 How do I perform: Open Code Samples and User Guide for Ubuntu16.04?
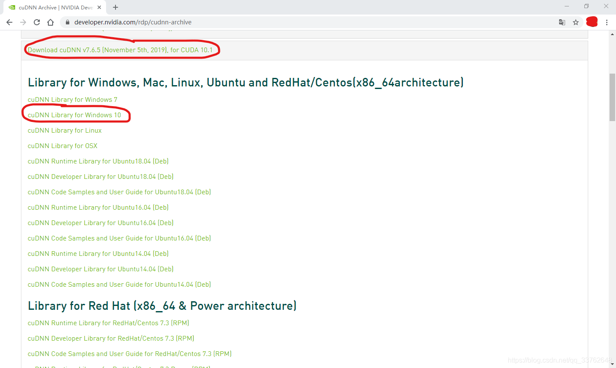(119, 238)
